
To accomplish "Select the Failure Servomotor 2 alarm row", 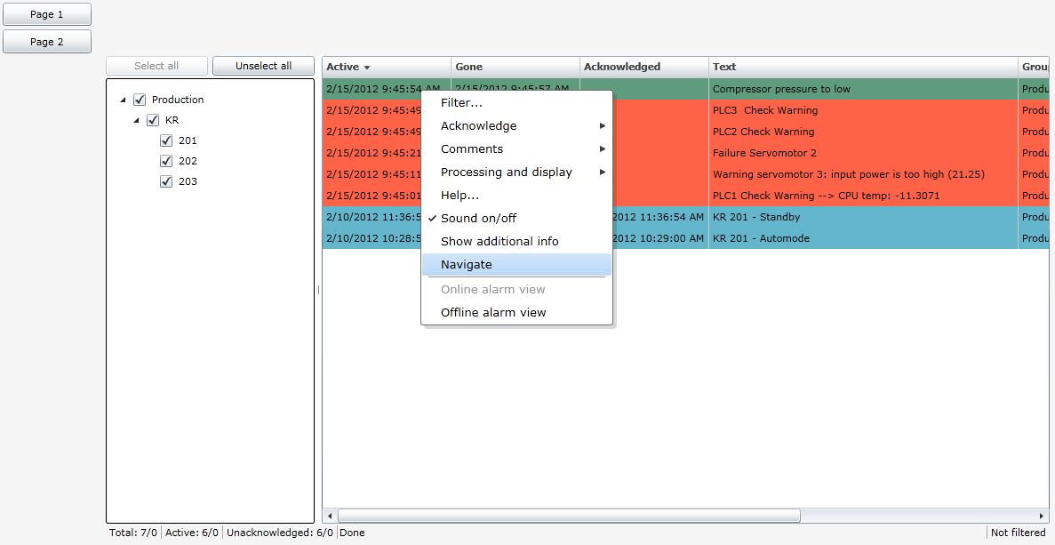I will 764,153.
